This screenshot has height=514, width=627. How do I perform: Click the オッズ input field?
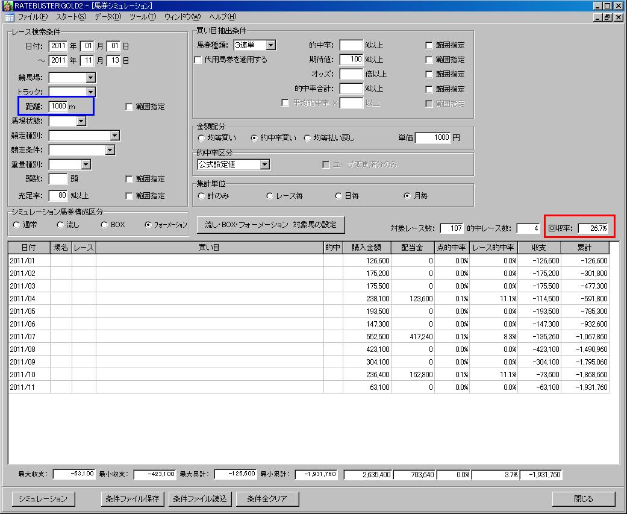(x=351, y=74)
